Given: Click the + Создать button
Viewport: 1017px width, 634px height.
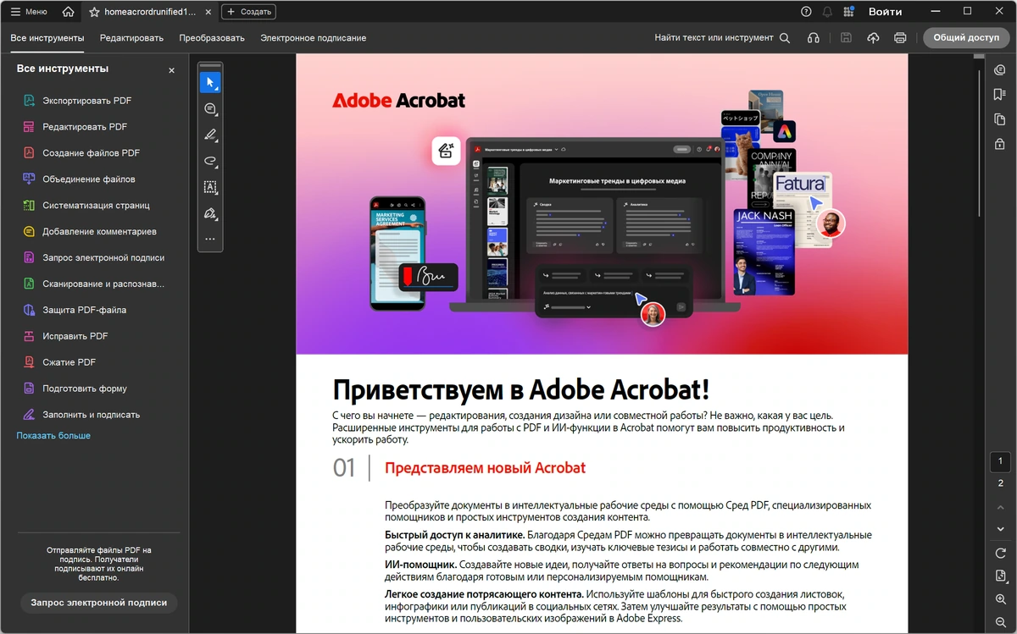Looking at the screenshot, I should (248, 12).
